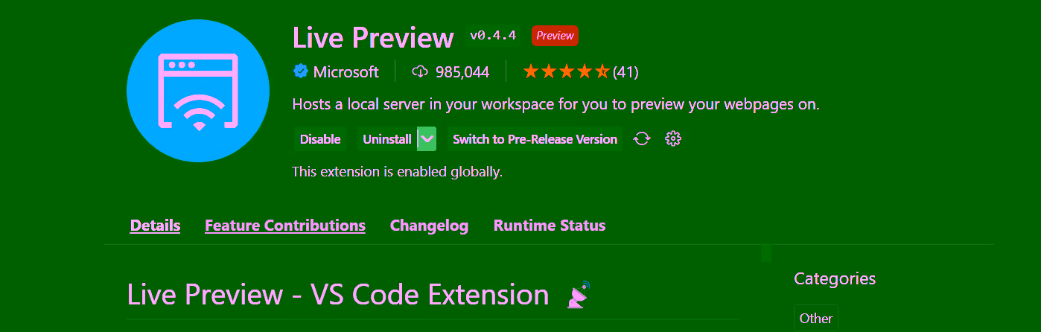The width and height of the screenshot is (1041, 332).
Task: Click the satellite dish emoji in heading
Action: pyautogui.click(x=579, y=295)
